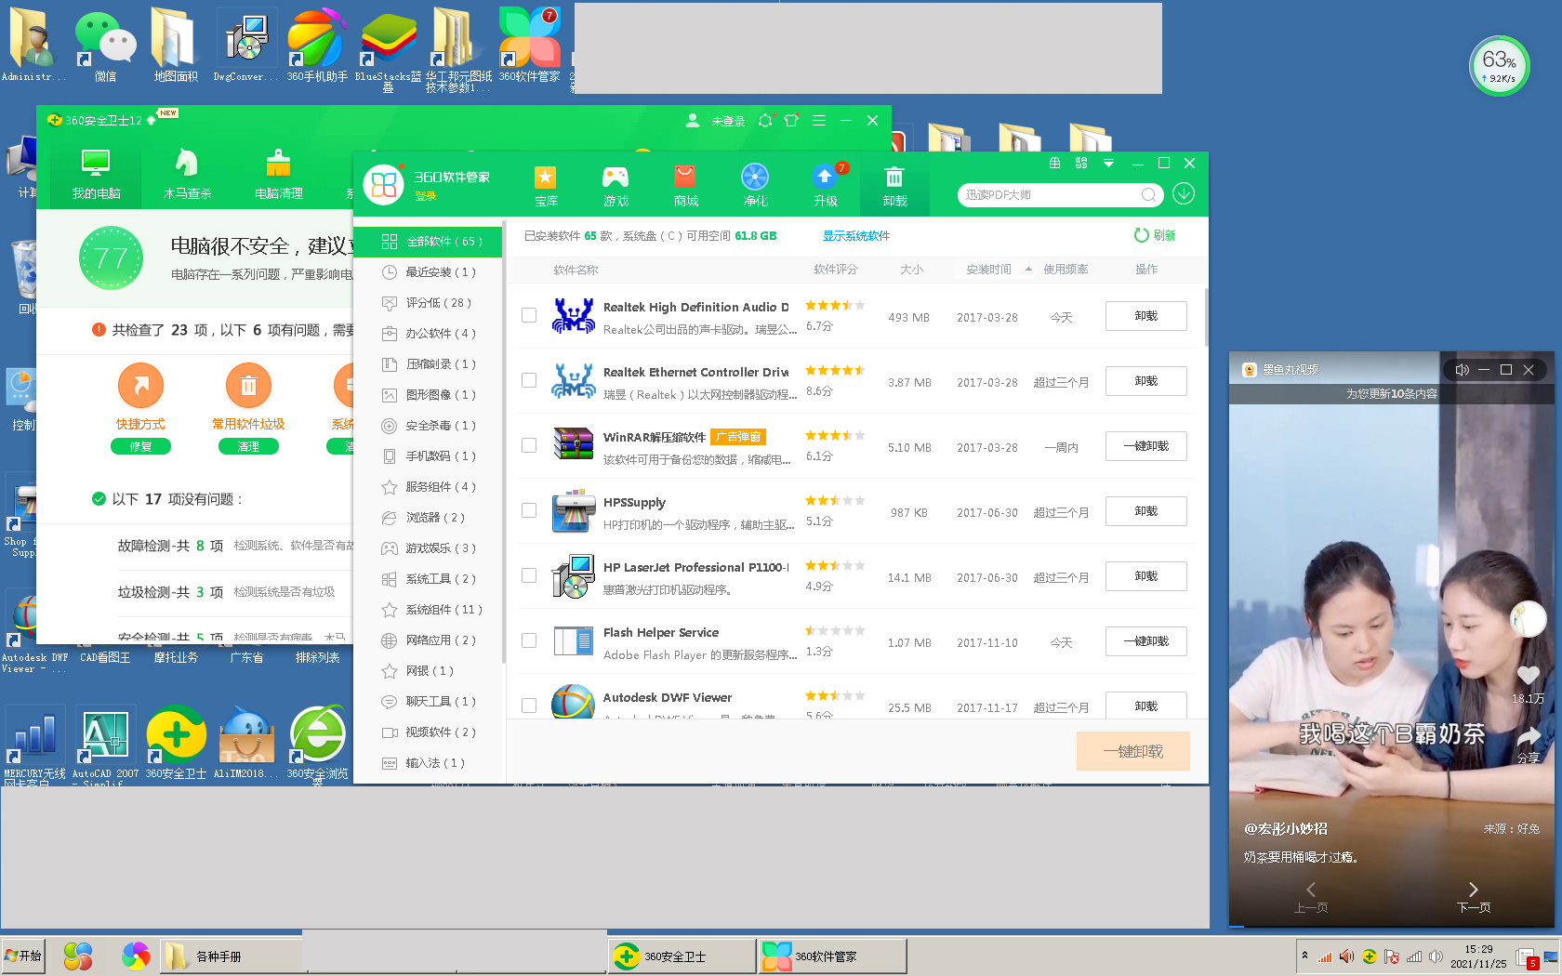Tick the checkbox for Flash Helper Service
The width and height of the screenshot is (1562, 976).
click(529, 640)
